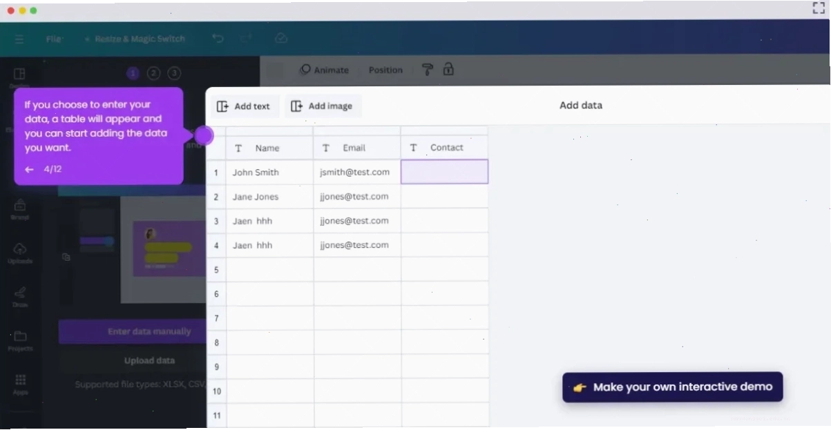
Task: Click the back arrow in tooltip
Action: 29,169
